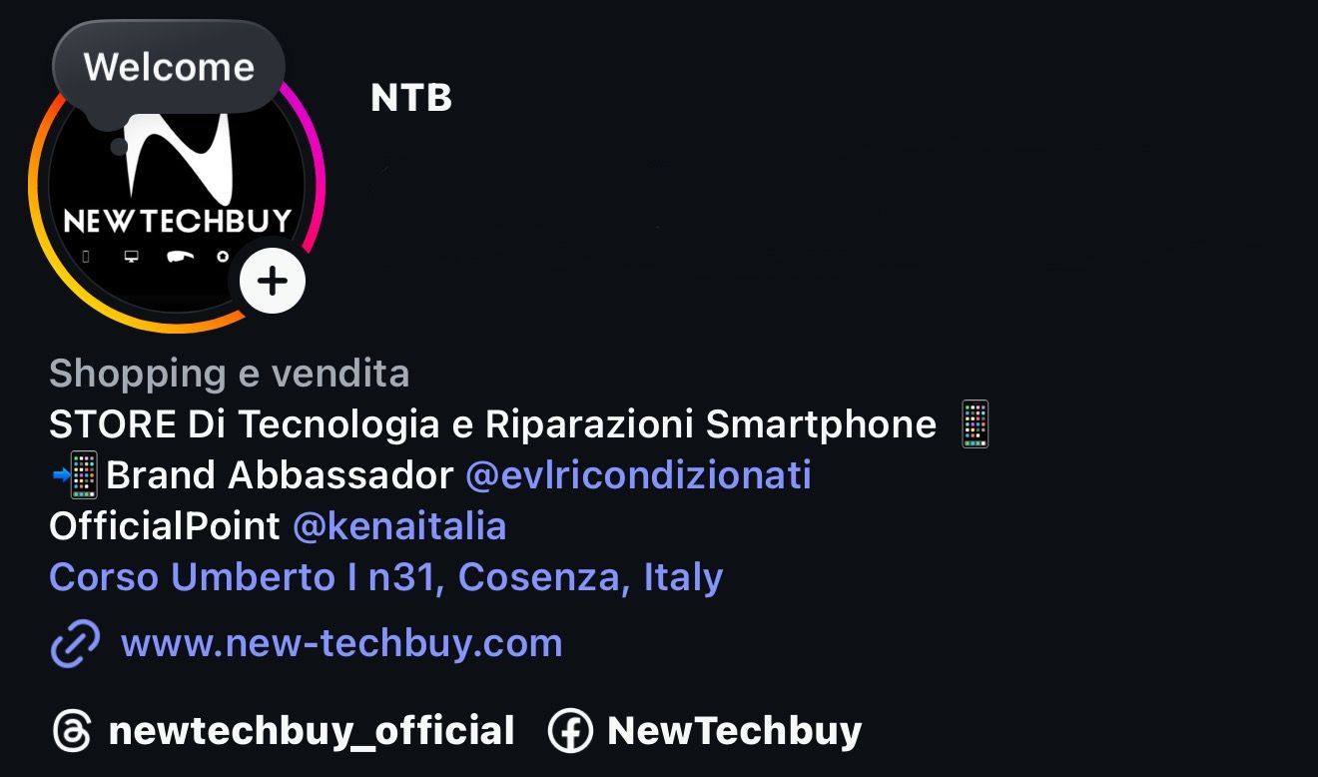The image size is (1318, 777).
Task: Open the Corso Umberto I n31 address
Action: coord(385,577)
